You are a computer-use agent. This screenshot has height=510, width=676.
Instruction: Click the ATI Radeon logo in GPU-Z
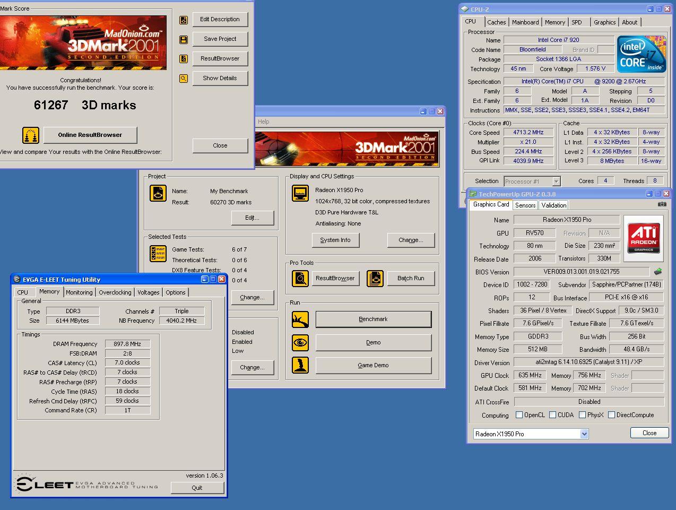pos(644,238)
